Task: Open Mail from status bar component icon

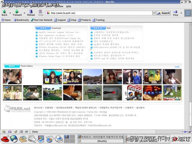Action: pyautogui.click(x=10, y=132)
